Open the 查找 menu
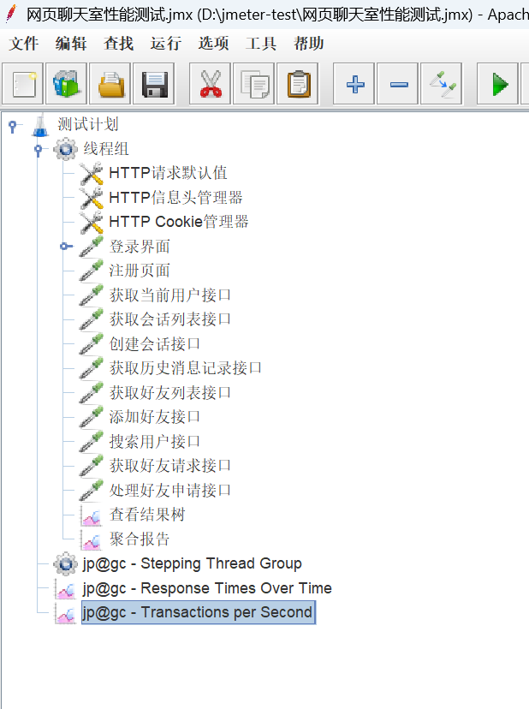Screen dimensions: 529x709 118,44
